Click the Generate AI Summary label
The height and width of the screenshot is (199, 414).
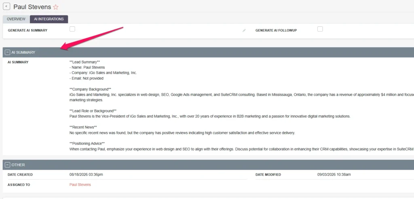click(28, 30)
